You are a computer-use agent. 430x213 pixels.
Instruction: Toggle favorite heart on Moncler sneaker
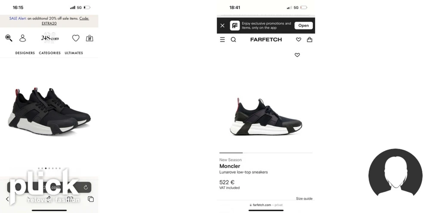coord(297,55)
